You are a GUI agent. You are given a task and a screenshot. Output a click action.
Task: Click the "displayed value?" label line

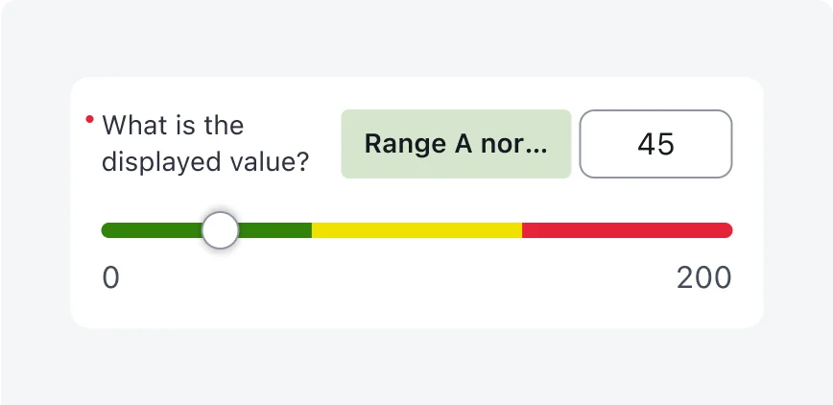click(205, 162)
